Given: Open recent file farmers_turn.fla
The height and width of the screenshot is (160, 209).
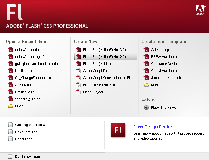Looking at the screenshot, I should click(28, 99).
